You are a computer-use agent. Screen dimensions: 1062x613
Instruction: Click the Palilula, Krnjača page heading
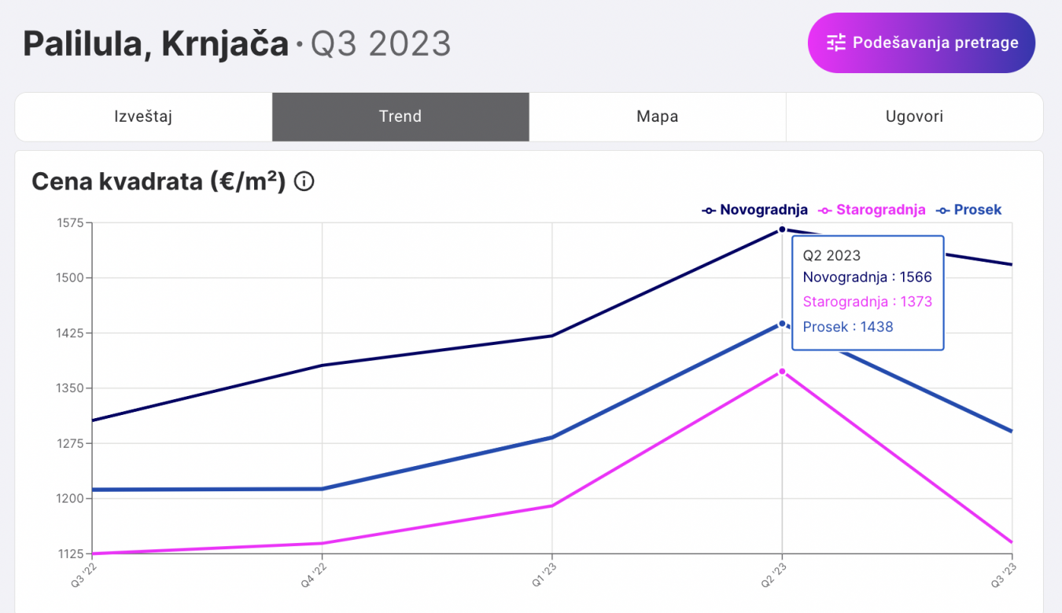coord(156,44)
